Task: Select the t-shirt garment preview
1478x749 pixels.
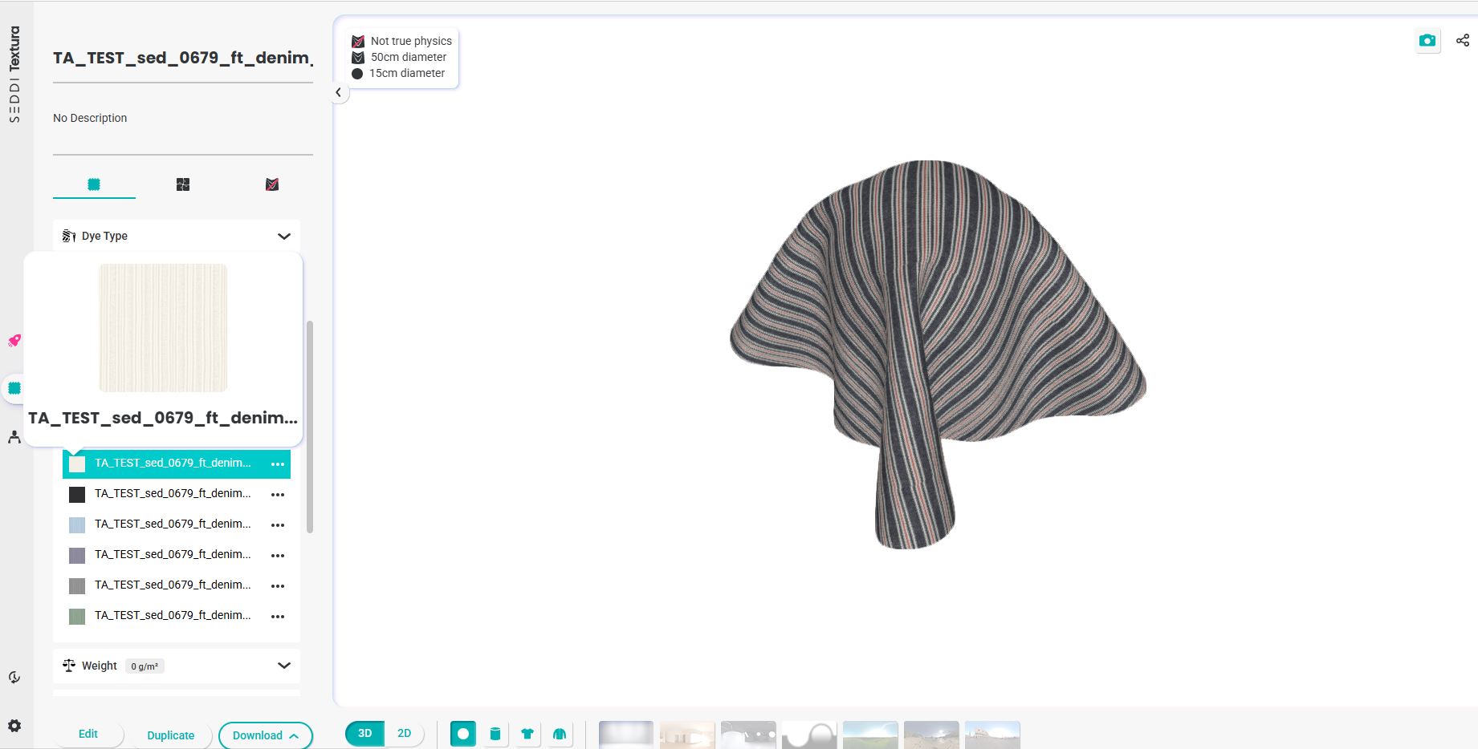Action: click(x=527, y=734)
